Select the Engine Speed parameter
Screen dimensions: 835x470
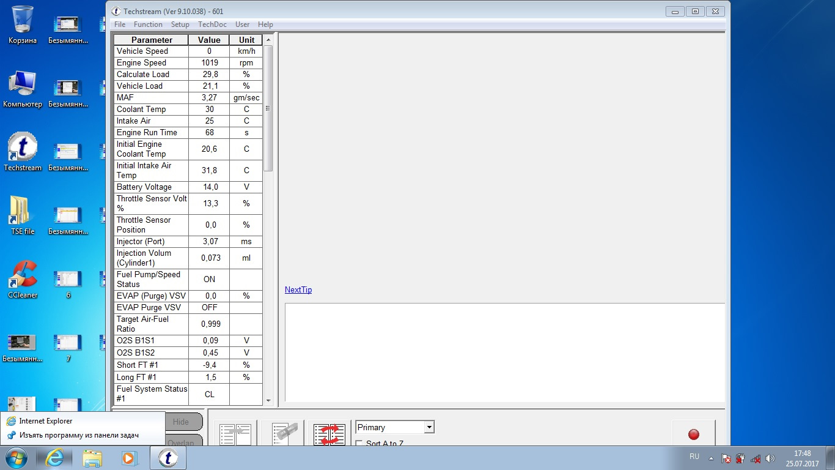(152, 63)
